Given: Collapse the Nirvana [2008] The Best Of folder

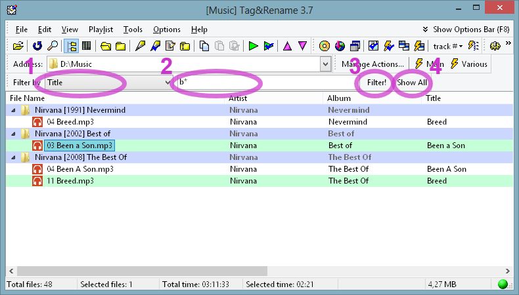Looking at the screenshot, I should pos(13,157).
